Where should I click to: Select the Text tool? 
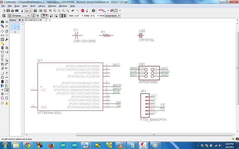7,73
